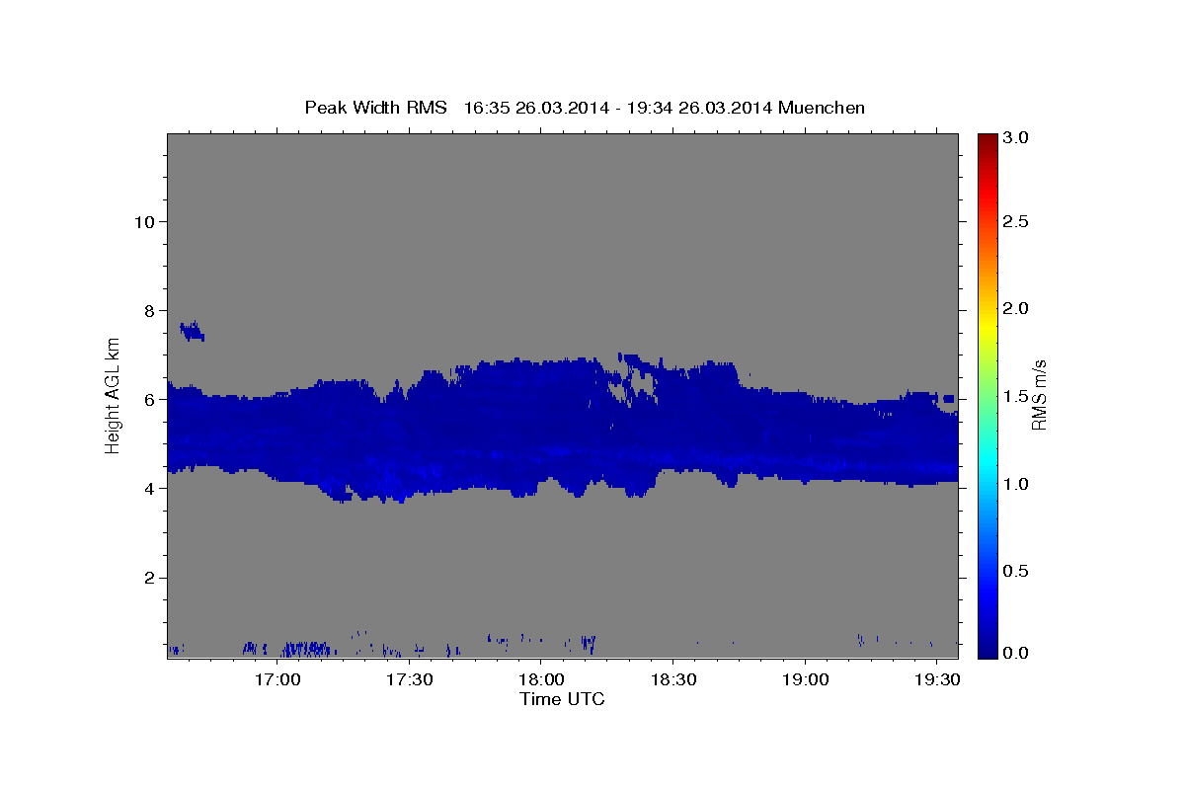Click the start time '16:35 26.03.2014' in title
Screen dimensions: 1185x790
point(537,108)
